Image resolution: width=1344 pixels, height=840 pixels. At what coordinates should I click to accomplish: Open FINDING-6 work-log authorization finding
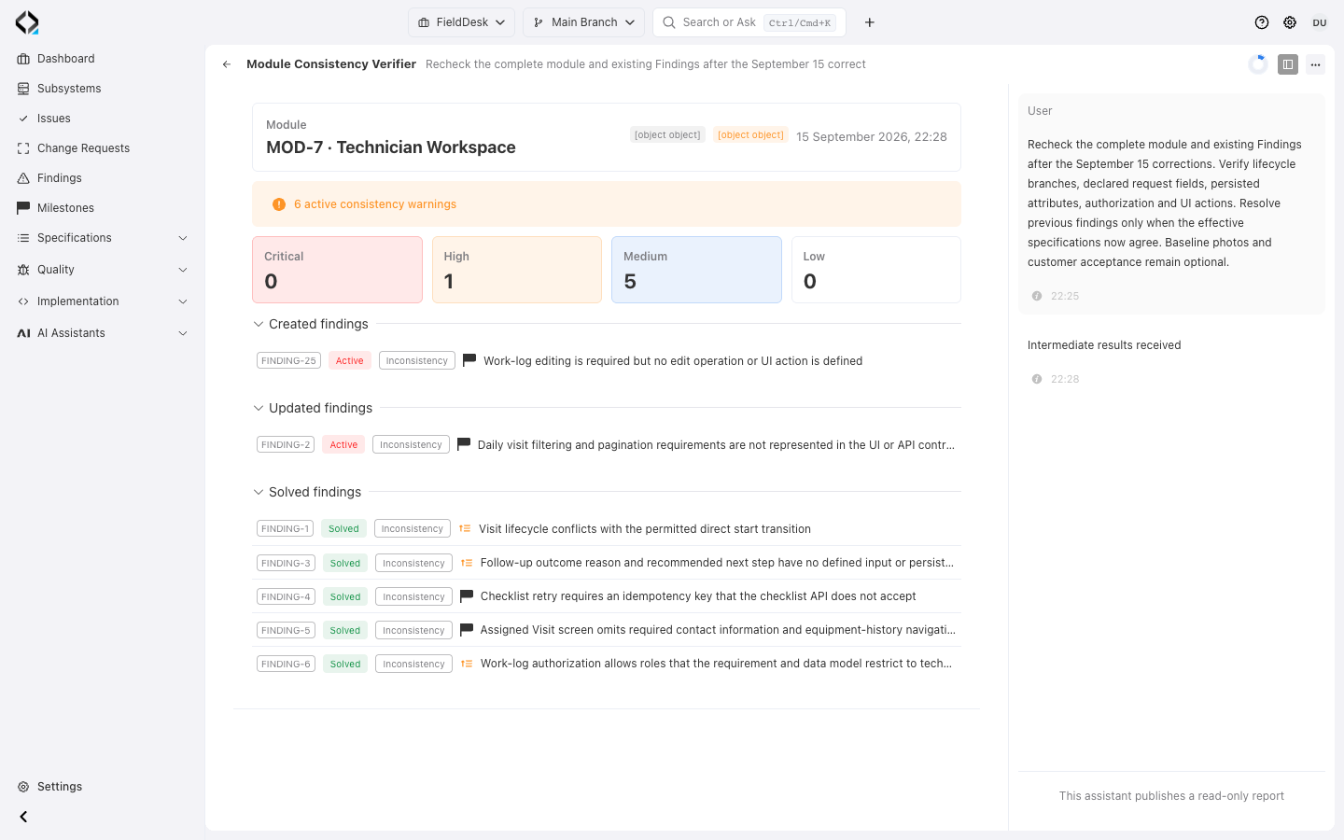pos(607,664)
